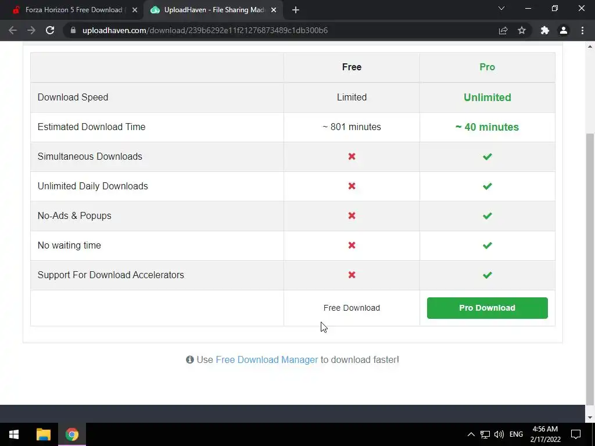Click Chrome icon in the taskbar
Image resolution: width=595 pixels, height=446 pixels.
71,434
